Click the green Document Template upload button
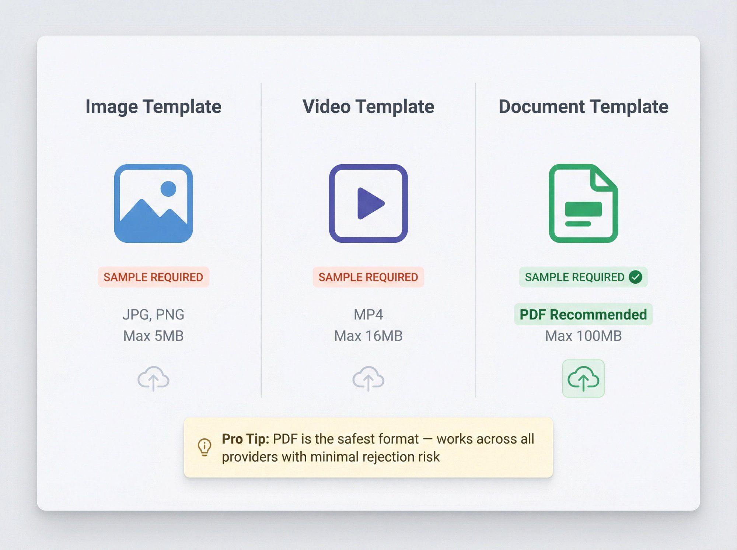The height and width of the screenshot is (550, 737). [x=583, y=378]
